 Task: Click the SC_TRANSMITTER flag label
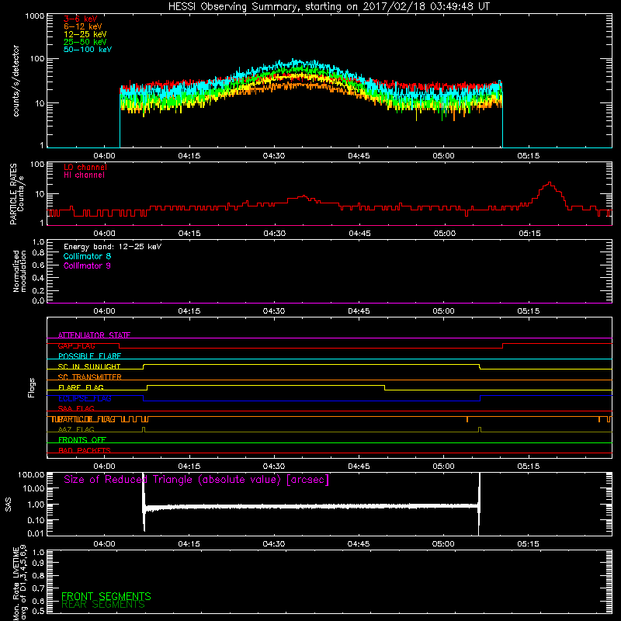pos(89,377)
